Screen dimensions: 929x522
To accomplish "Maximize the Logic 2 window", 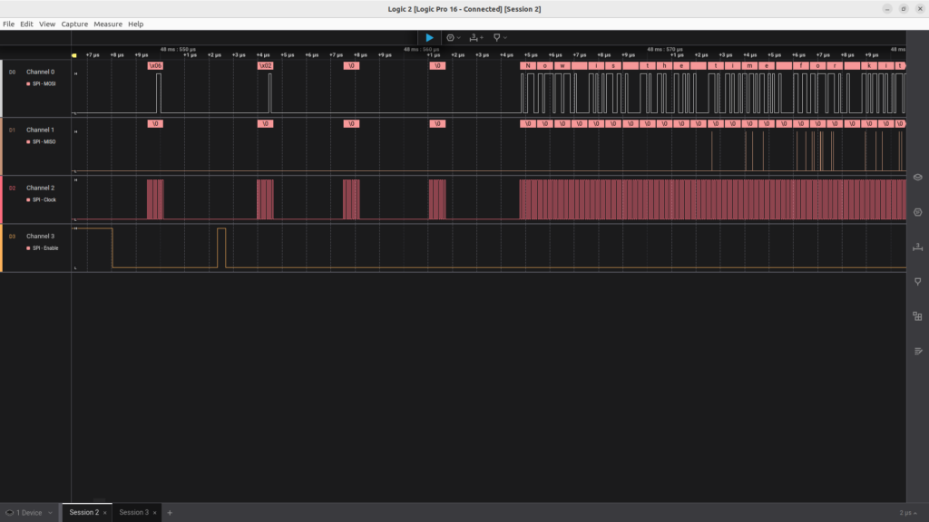I will 904,9.
